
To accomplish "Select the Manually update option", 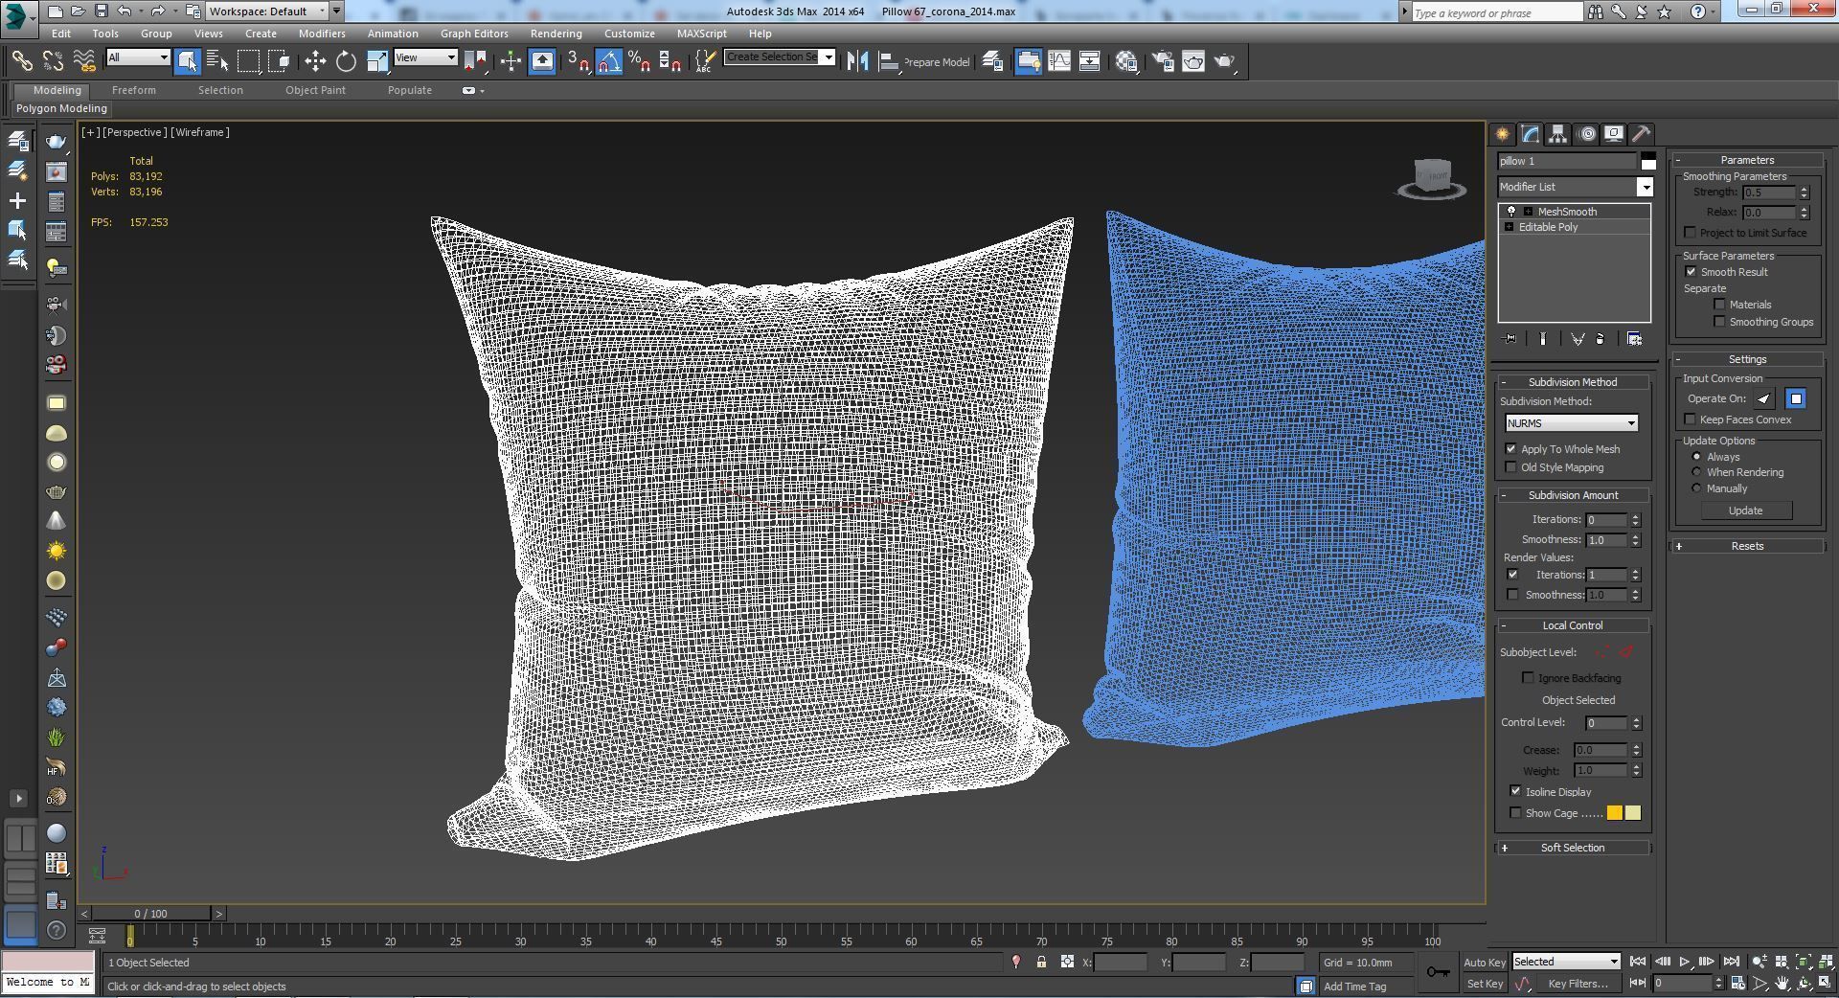I will click(x=1697, y=488).
